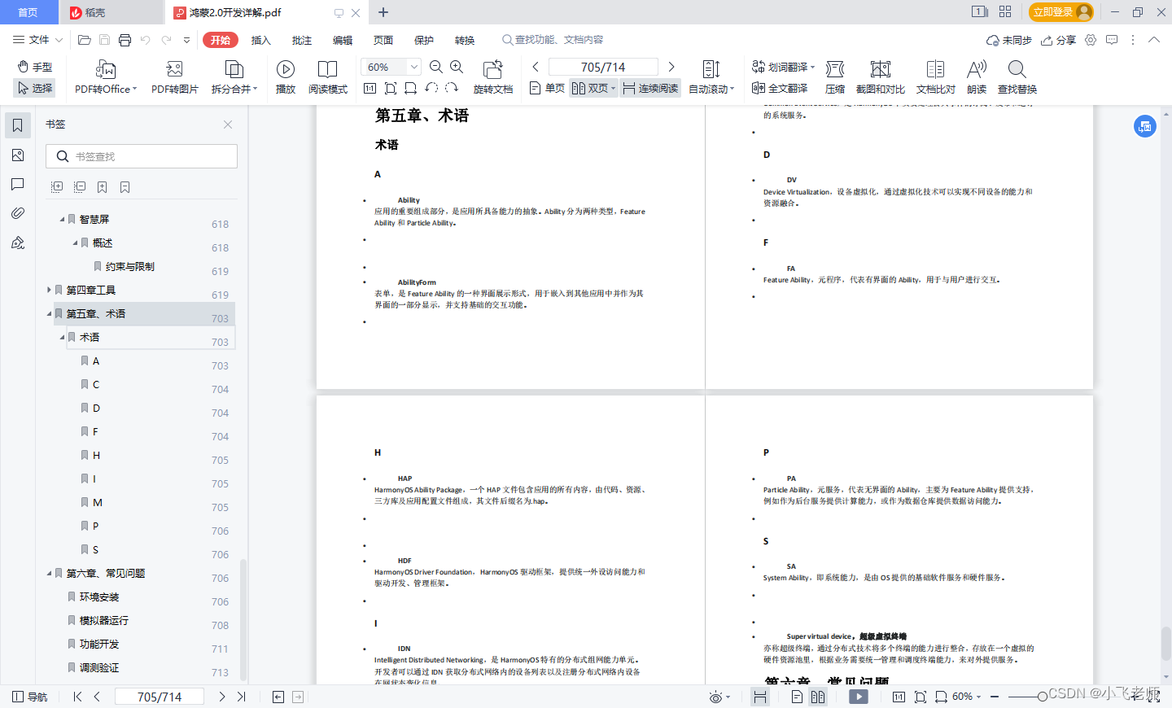Click the function search box (查找功能、文档内容)
Screen dimensions: 1172x708
[x=553, y=40]
